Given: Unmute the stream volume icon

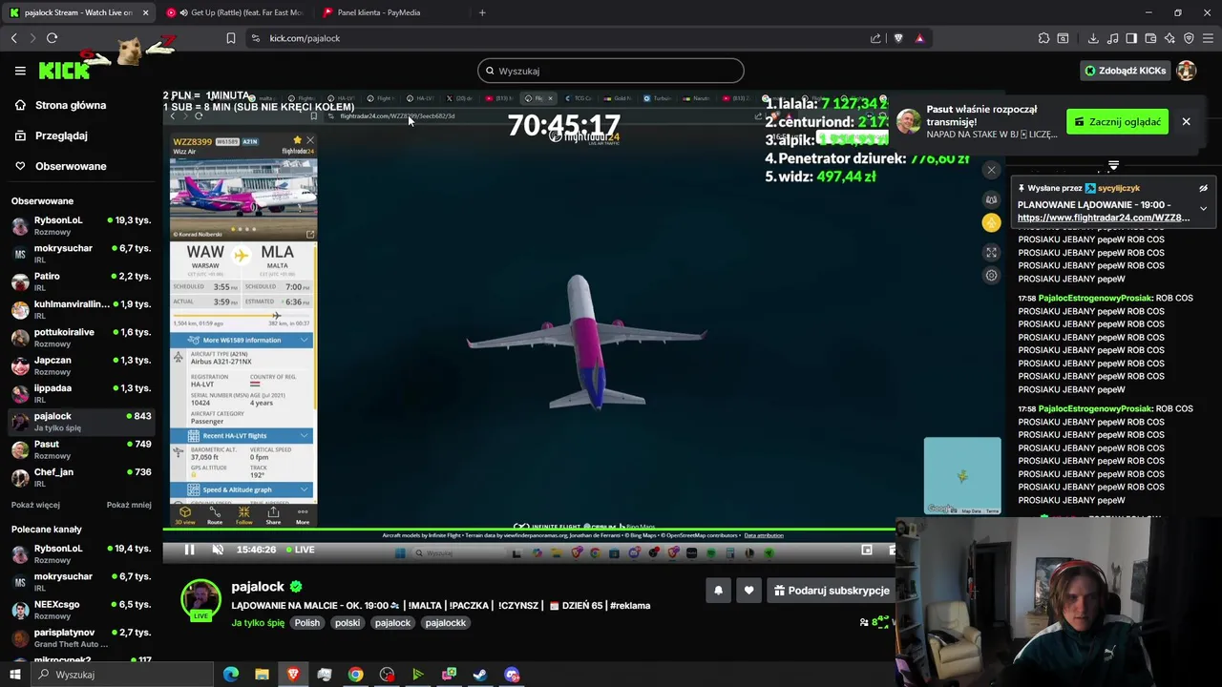Looking at the screenshot, I should (218, 550).
